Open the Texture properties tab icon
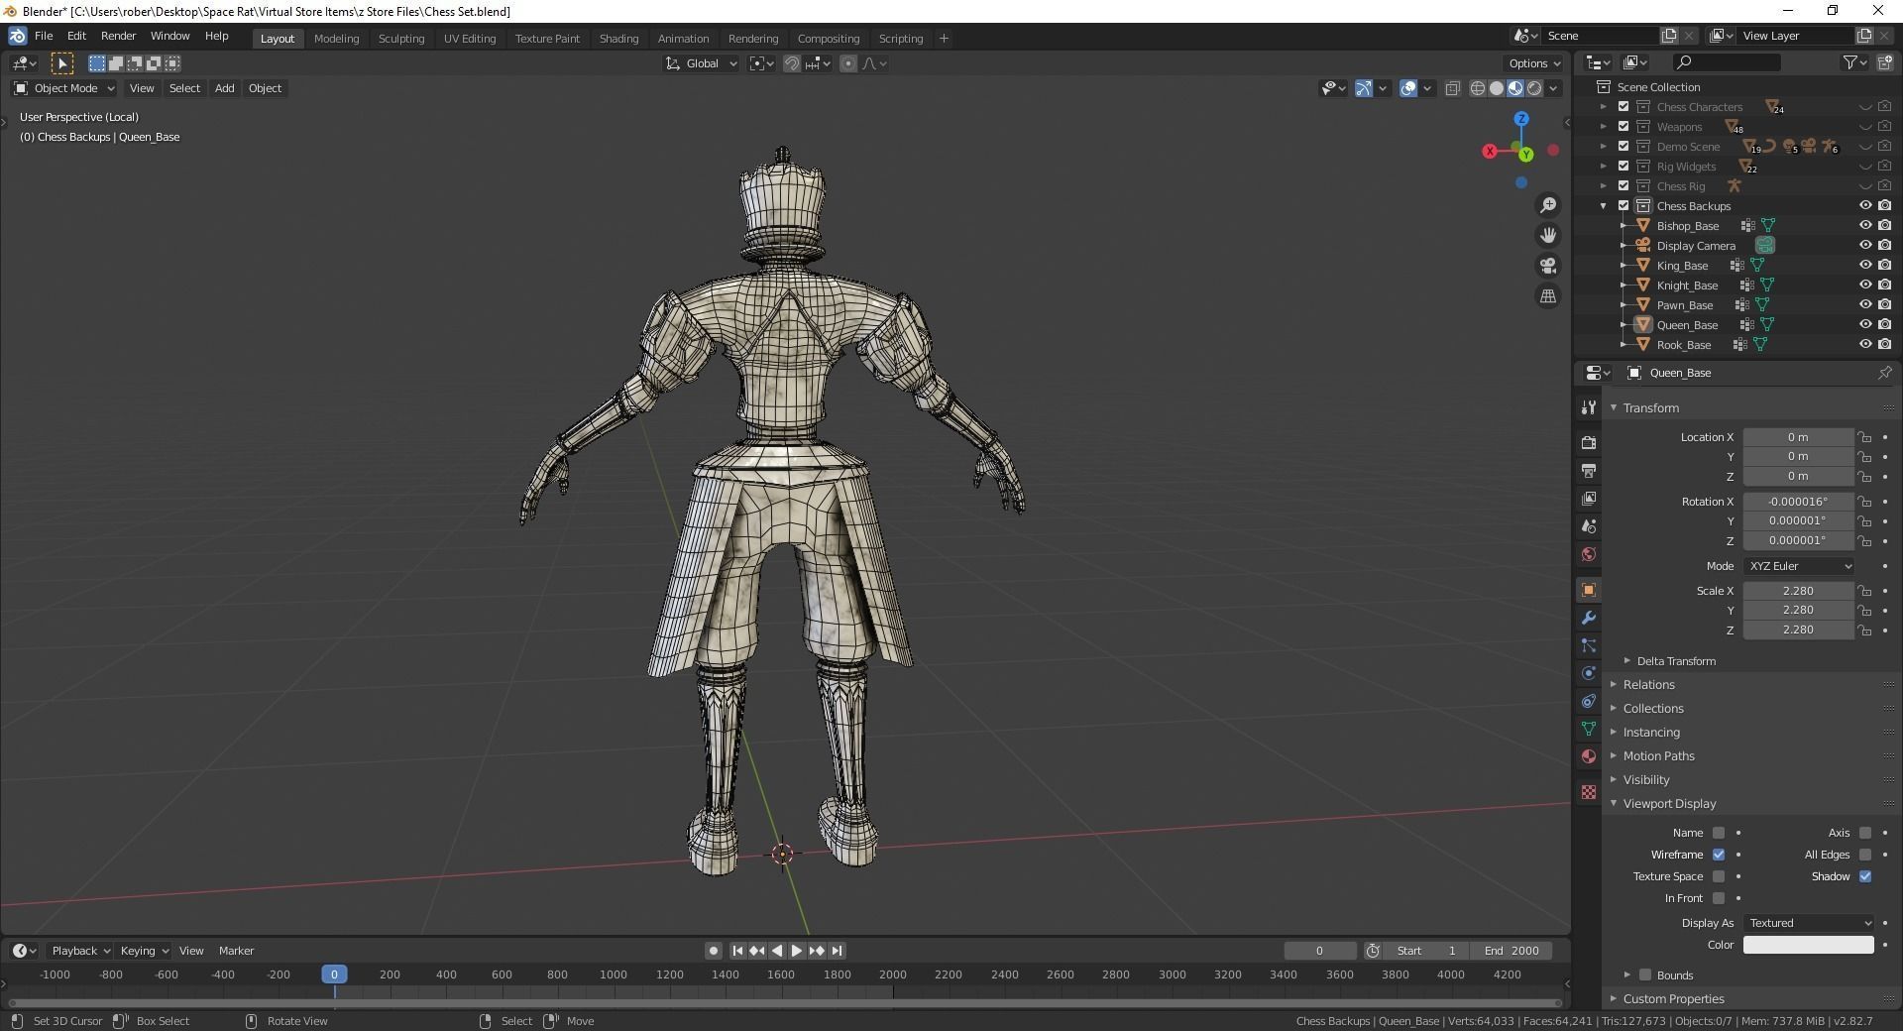This screenshot has width=1903, height=1031. (x=1589, y=792)
